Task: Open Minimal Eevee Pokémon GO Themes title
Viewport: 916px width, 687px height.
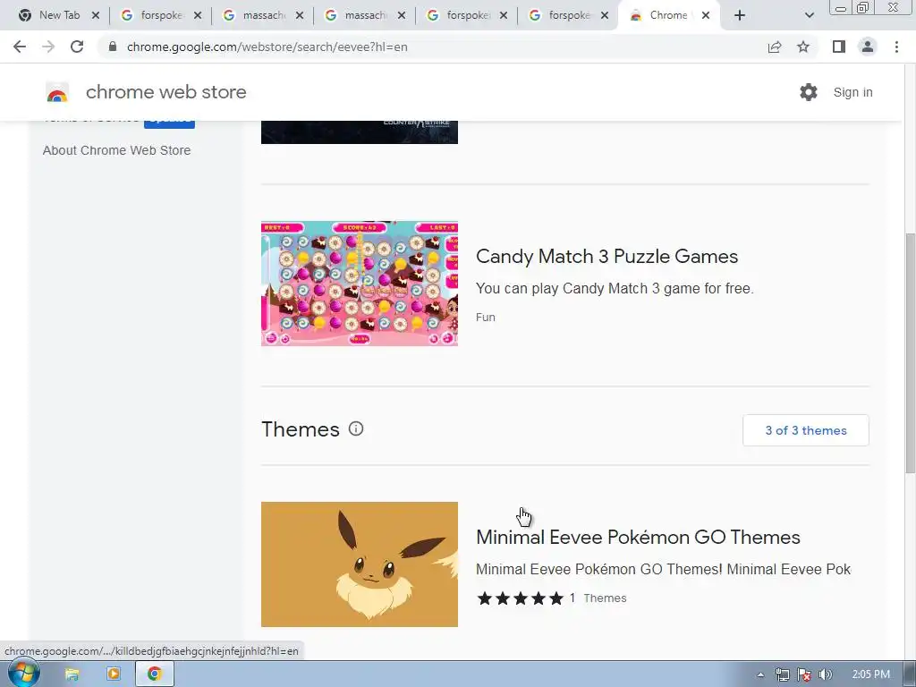Action: tap(638, 537)
